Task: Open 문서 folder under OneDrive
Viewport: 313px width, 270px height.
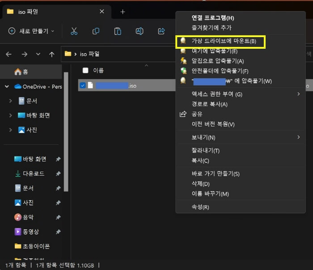Action: click(x=28, y=101)
